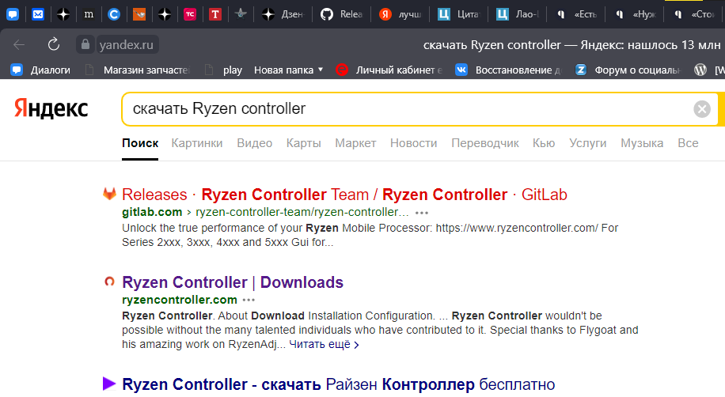The height and width of the screenshot is (397, 725).
Task: Select the Поиск search tab
Action: pyautogui.click(x=140, y=143)
